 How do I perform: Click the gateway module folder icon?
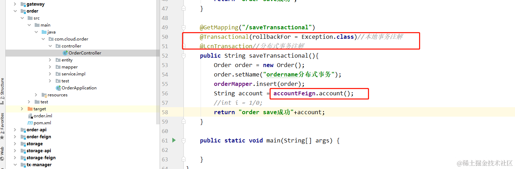pos(23,4)
